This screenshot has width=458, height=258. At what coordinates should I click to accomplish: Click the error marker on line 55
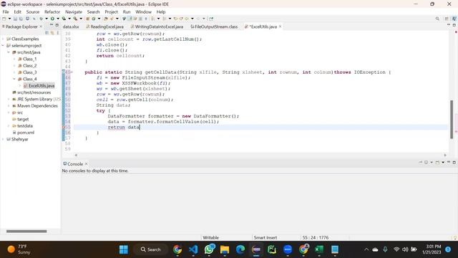point(64,128)
